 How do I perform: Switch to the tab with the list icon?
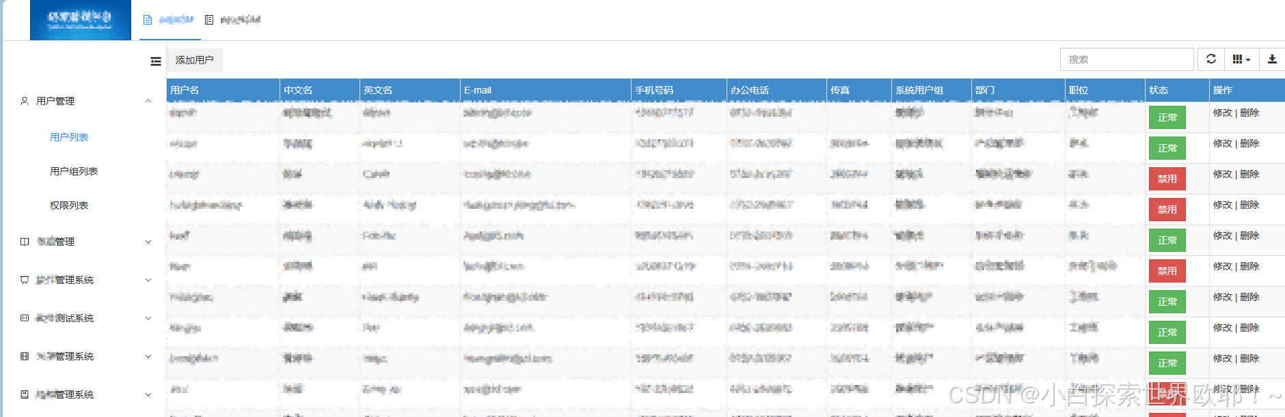[x=233, y=20]
